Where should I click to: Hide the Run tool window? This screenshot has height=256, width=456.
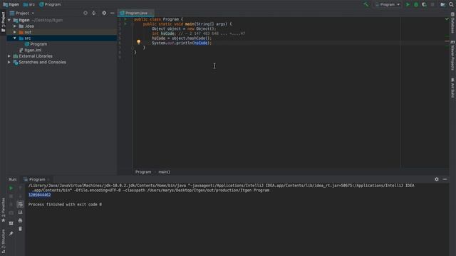coord(445,179)
